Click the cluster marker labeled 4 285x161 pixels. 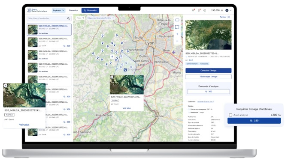(x=112, y=57)
